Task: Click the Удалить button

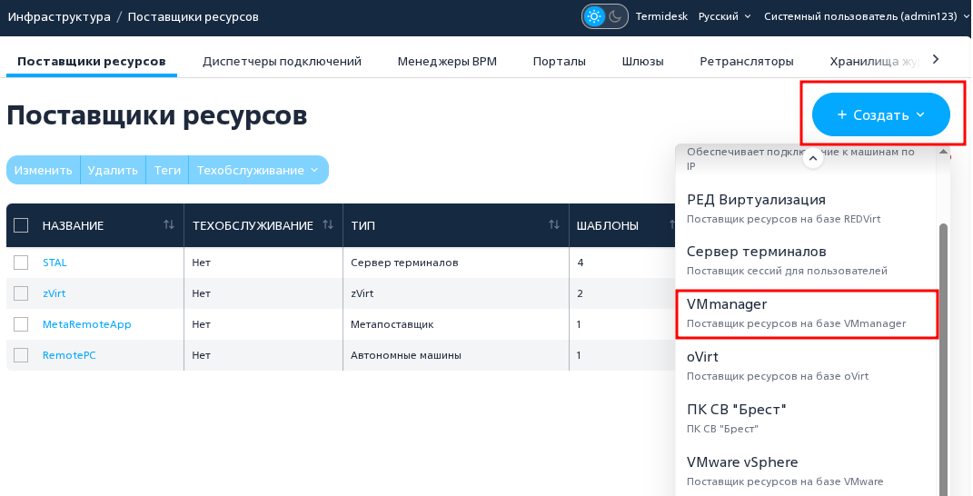Action: point(113,170)
